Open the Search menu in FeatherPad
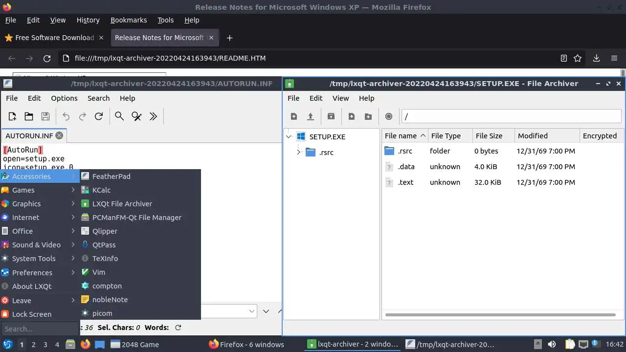626x352 pixels. point(98,98)
